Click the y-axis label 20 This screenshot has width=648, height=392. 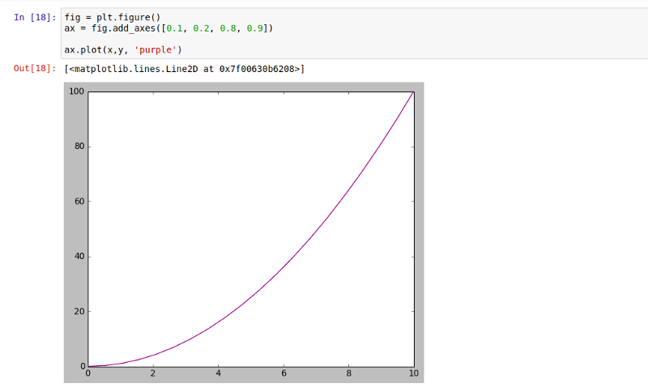79,312
